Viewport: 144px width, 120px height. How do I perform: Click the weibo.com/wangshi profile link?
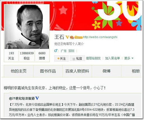coord(100,37)
